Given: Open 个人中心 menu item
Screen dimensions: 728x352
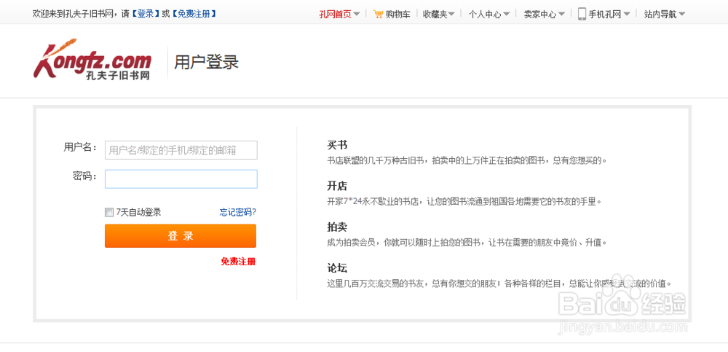Looking at the screenshot, I should 485,14.
